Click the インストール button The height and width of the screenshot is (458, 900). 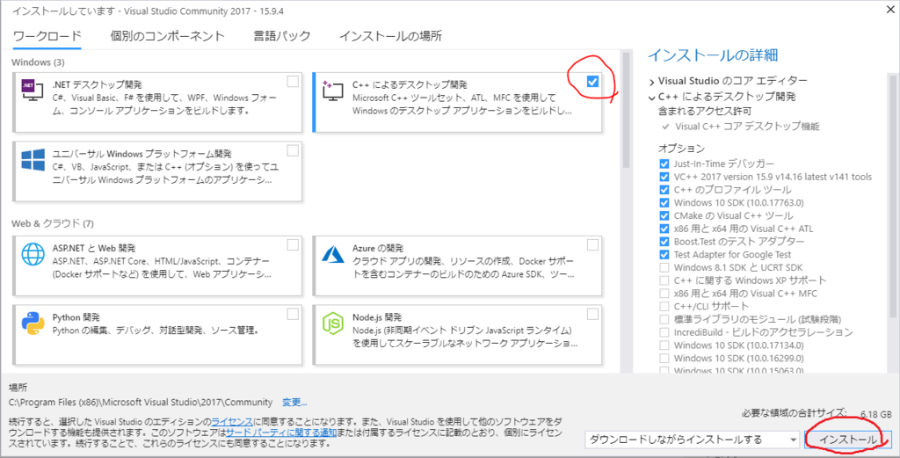[848, 440]
